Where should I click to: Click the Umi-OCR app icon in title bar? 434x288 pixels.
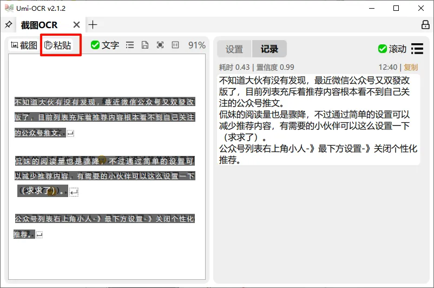9,8
